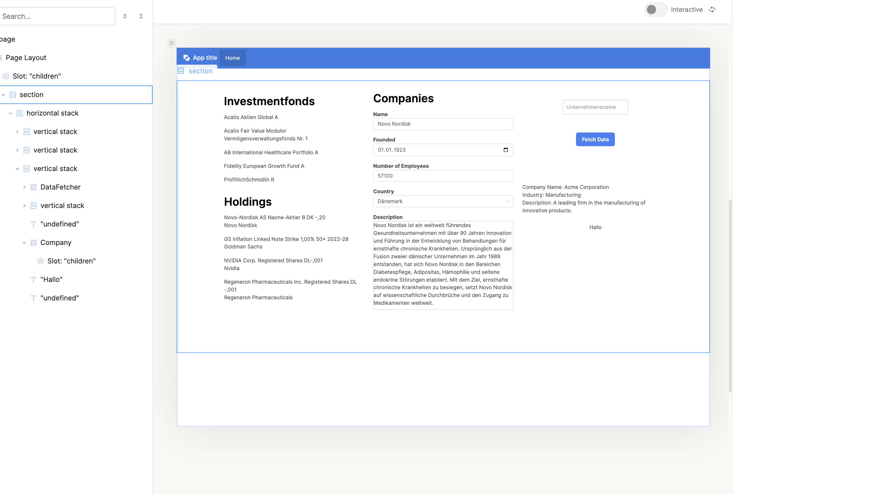The height and width of the screenshot is (494, 889).
Task: Collapse the Company tree node
Action: tap(24, 242)
